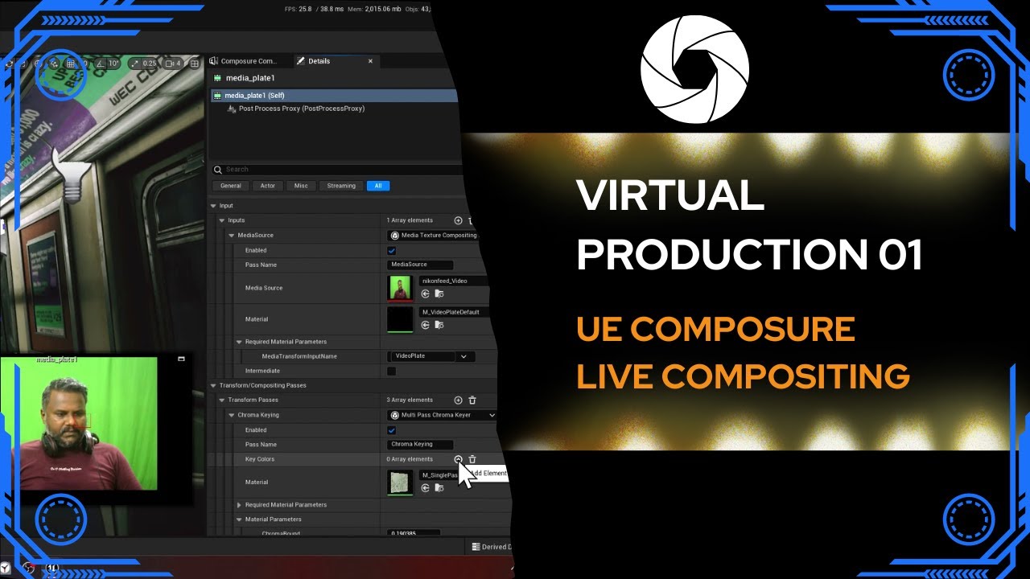Image resolution: width=1030 pixels, height=579 pixels.
Task: Use selected asset for M_SinglePass material
Action: point(426,488)
